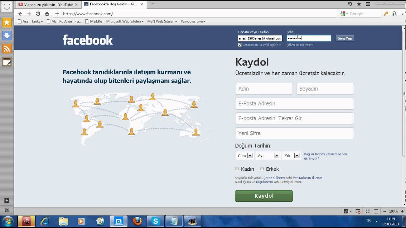The image size is (406, 228).
Task: Select the Kadın radio button
Action: 237,169
